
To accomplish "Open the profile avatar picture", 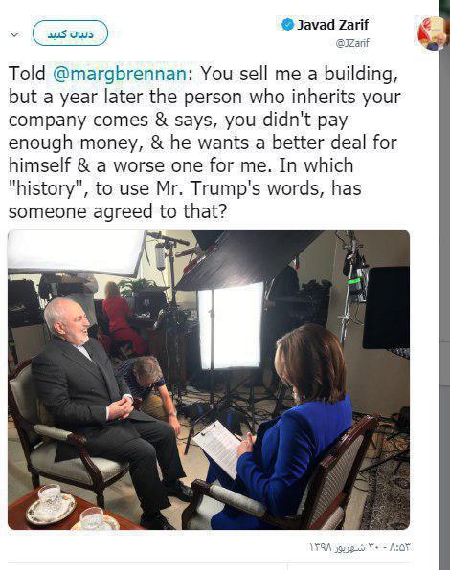I will pos(432,33).
